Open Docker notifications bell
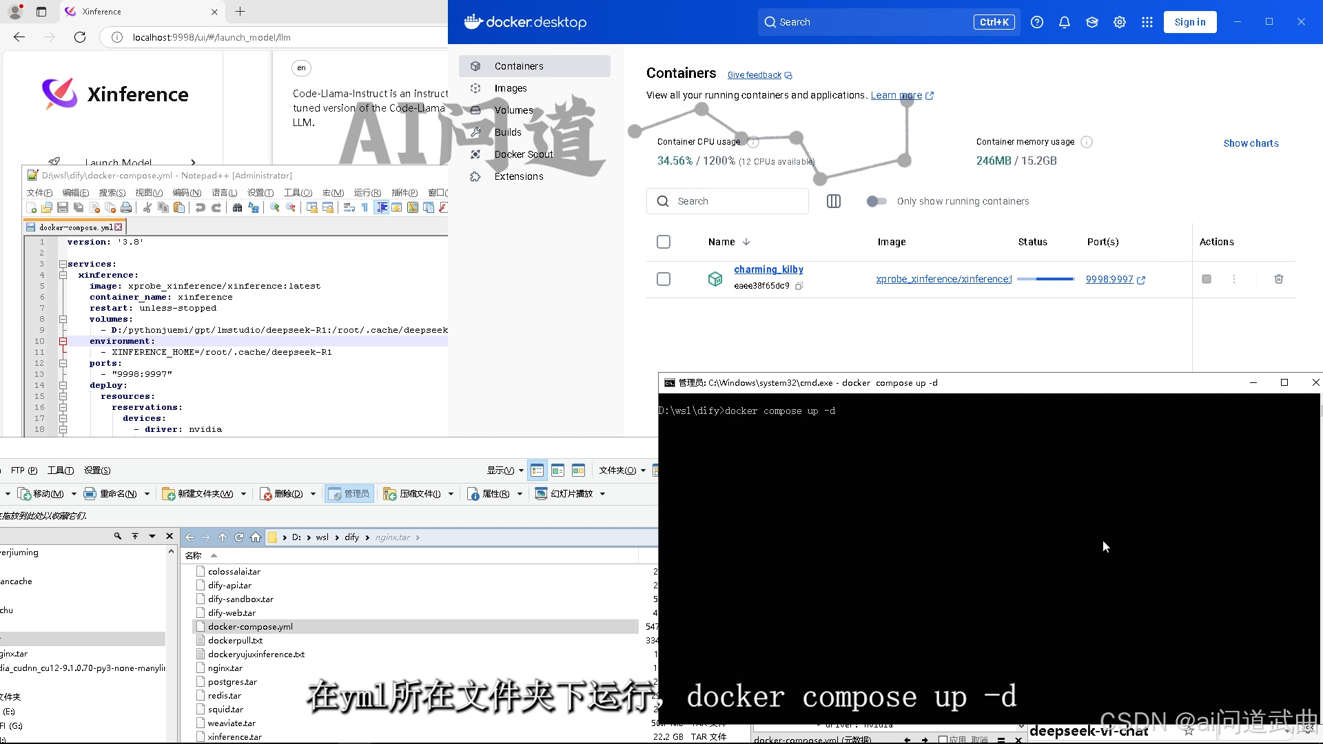This screenshot has width=1323, height=744. (x=1065, y=22)
